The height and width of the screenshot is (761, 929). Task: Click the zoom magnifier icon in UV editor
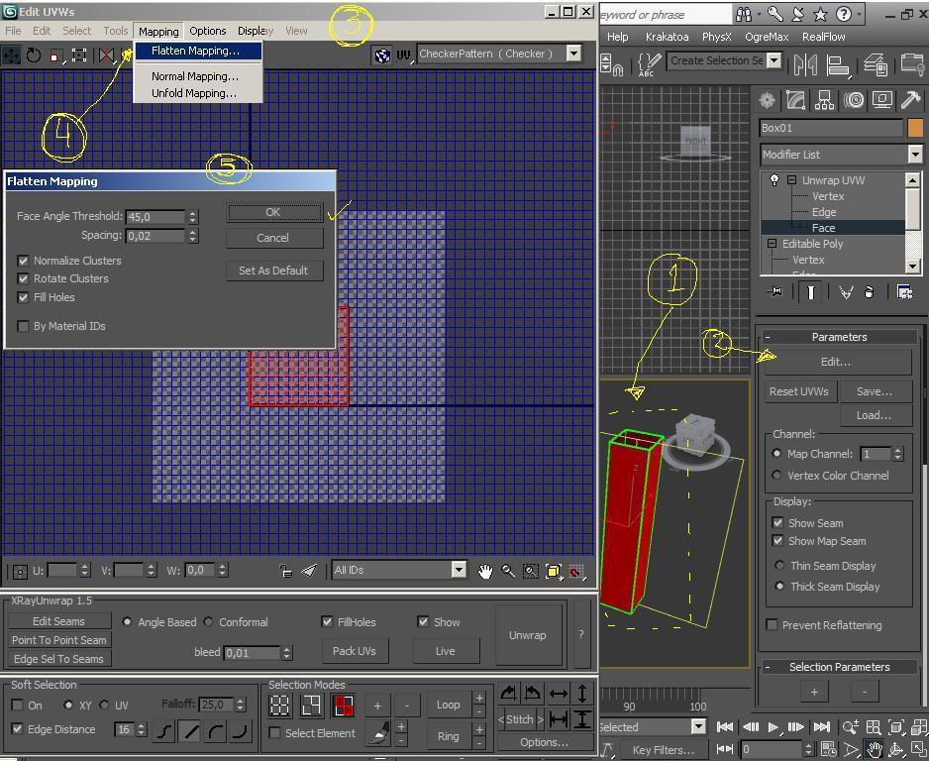point(508,572)
